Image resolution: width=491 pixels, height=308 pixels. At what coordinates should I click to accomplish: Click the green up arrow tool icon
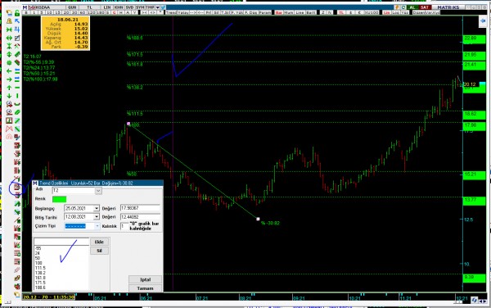coord(9,88)
